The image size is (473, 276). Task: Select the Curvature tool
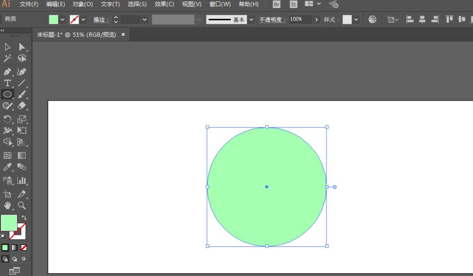[x=22, y=72]
